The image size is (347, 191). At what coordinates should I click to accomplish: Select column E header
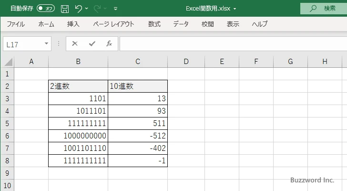coord(222,62)
